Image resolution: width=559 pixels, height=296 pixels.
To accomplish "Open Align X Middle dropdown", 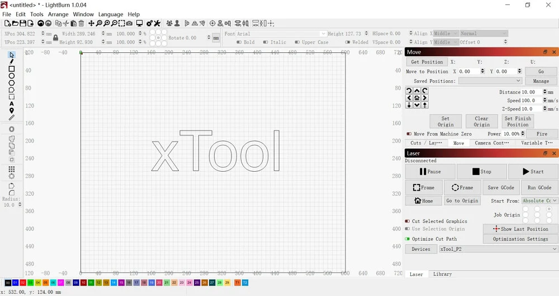I will point(446,33).
